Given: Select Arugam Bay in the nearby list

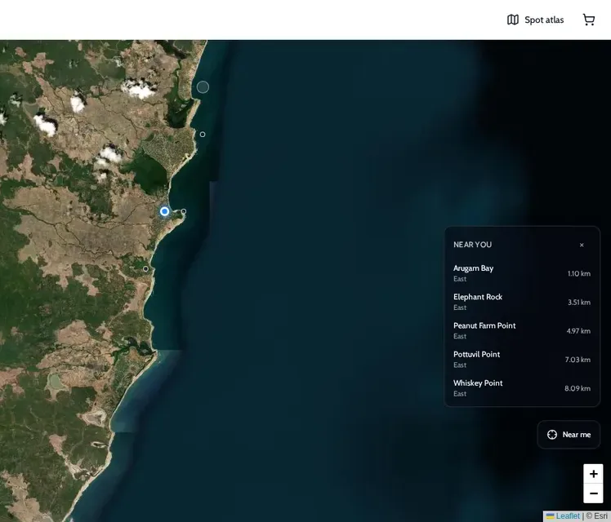Looking at the screenshot, I should tap(522, 273).
